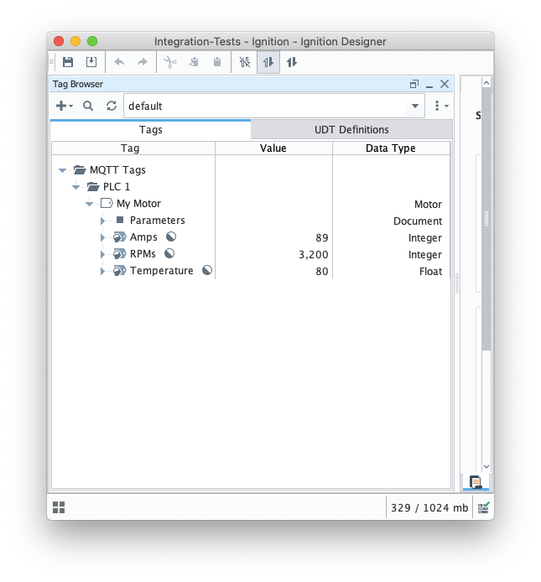This screenshot has width=541, height=582.
Task: Click the right panel vertical scrollbar thumb
Action: coord(486,219)
